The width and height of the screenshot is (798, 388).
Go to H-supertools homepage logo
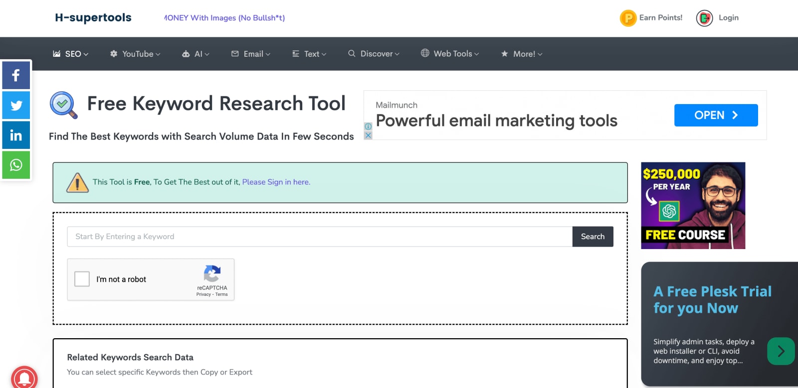(x=93, y=18)
